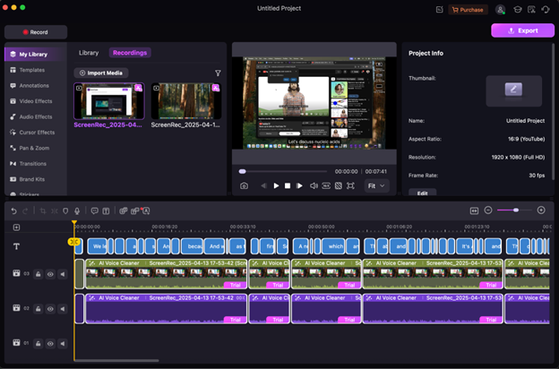Play the preview video
This screenshot has height=369, width=559.
click(276, 185)
